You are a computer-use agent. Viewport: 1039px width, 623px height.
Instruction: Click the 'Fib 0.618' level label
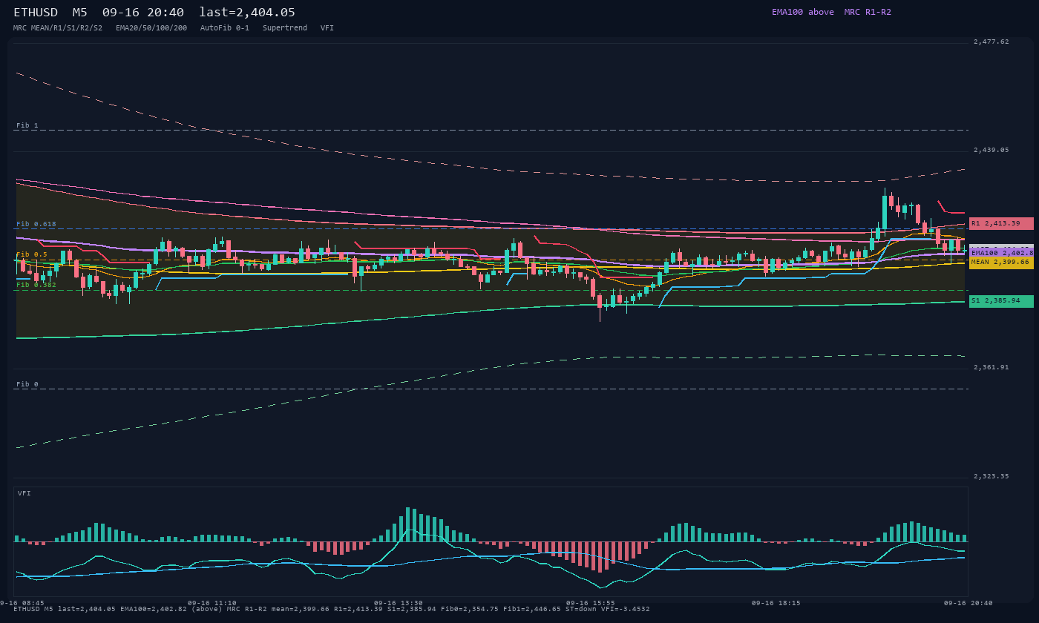point(36,224)
